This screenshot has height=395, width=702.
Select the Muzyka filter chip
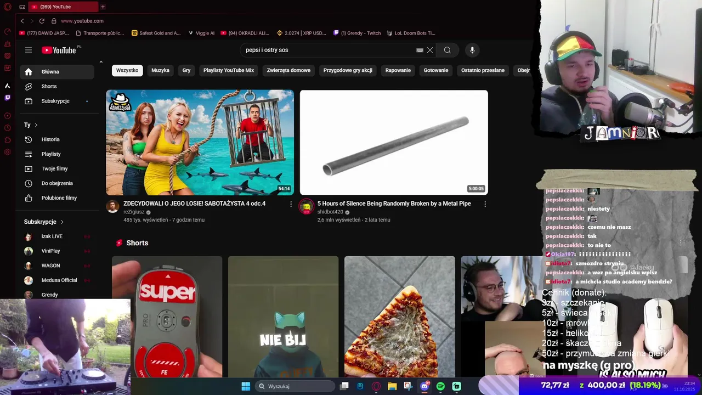(x=160, y=70)
